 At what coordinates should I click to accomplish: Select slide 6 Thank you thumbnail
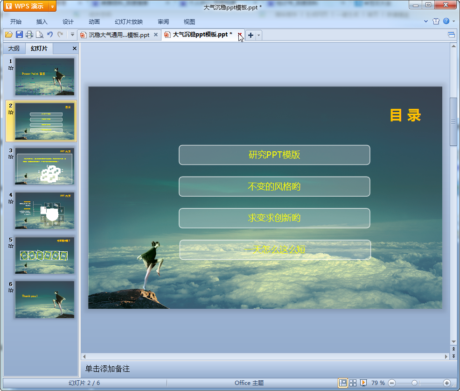click(x=45, y=299)
